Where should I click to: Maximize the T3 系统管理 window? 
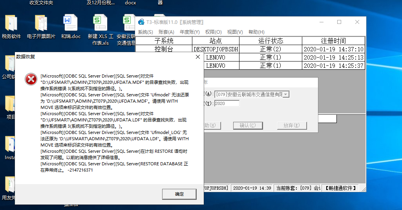(x=339, y=22)
